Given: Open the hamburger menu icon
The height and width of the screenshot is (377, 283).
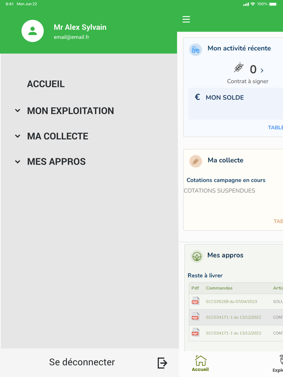Looking at the screenshot, I should [186, 19].
